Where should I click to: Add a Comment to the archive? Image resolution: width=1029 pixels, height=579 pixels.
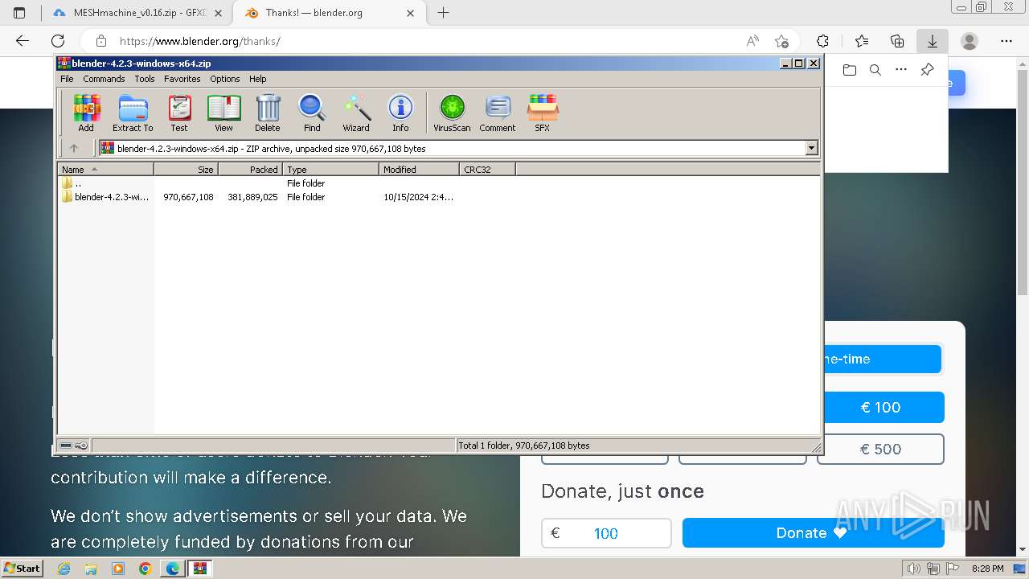[x=498, y=113]
